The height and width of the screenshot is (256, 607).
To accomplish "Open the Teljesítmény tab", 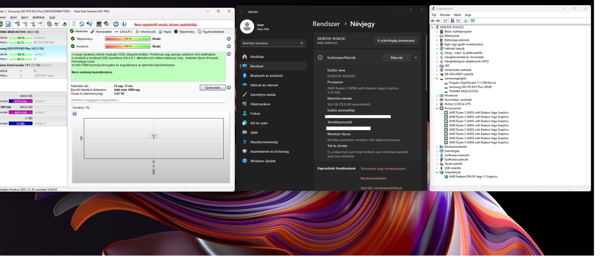I will [184, 32].
